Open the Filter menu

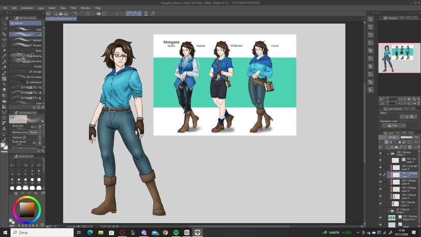point(73,8)
